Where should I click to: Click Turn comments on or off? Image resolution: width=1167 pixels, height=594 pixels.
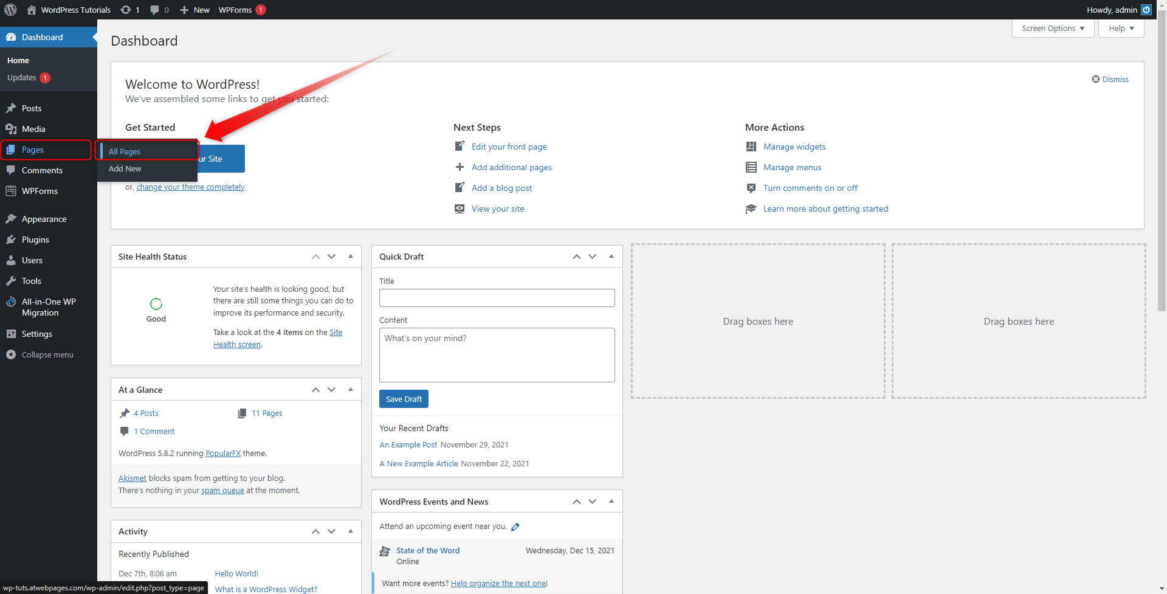point(810,188)
